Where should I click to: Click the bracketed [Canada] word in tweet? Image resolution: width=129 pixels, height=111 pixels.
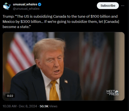(x=111, y=22)
